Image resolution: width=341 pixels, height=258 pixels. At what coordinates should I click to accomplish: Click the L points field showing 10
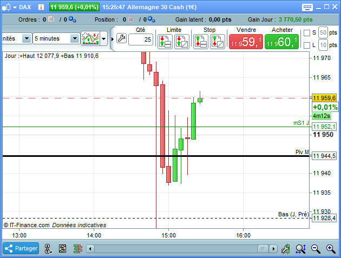tap(323, 45)
